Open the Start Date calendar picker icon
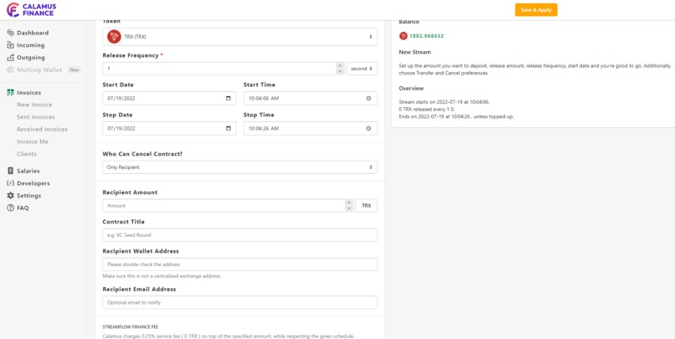This screenshot has height=339, width=675. [228, 98]
